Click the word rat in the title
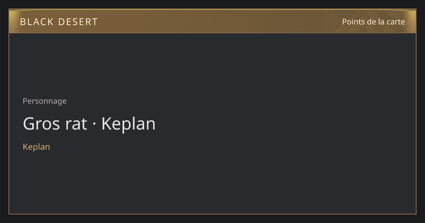The height and width of the screenshot is (223, 425). [76, 124]
